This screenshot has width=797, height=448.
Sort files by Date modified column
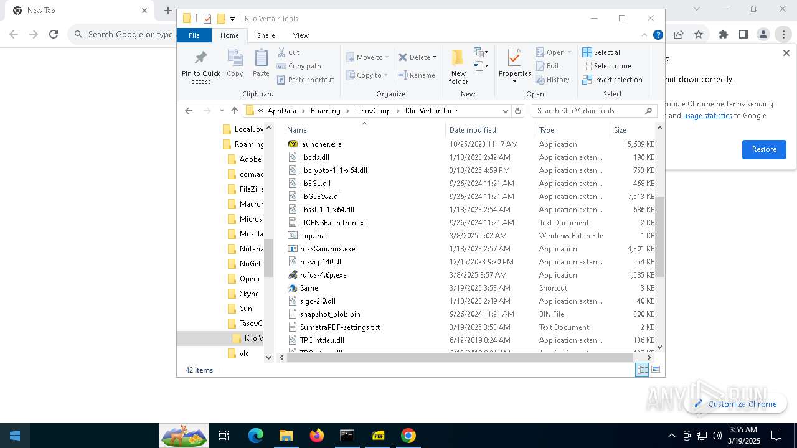click(x=490, y=130)
